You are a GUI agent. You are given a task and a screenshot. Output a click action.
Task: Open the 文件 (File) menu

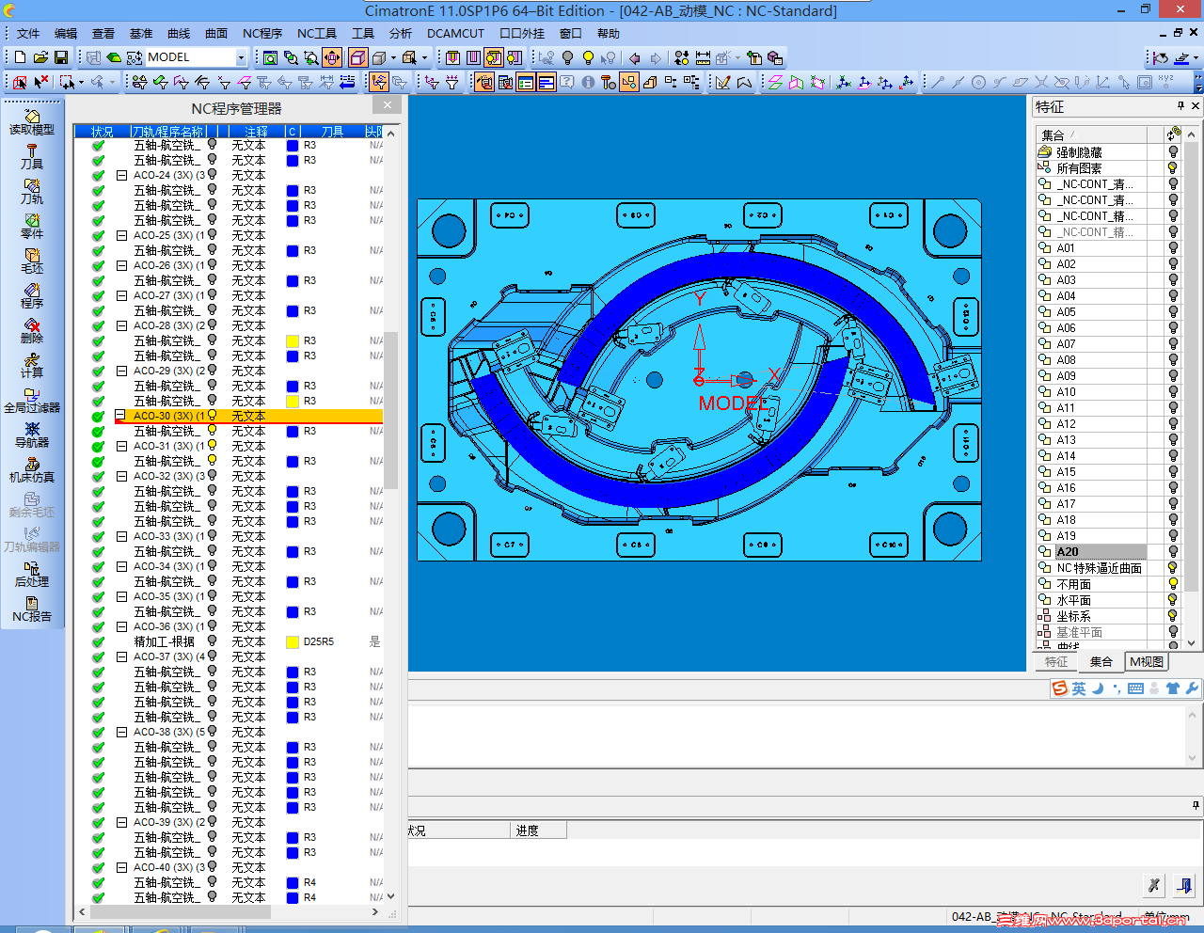point(28,34)
